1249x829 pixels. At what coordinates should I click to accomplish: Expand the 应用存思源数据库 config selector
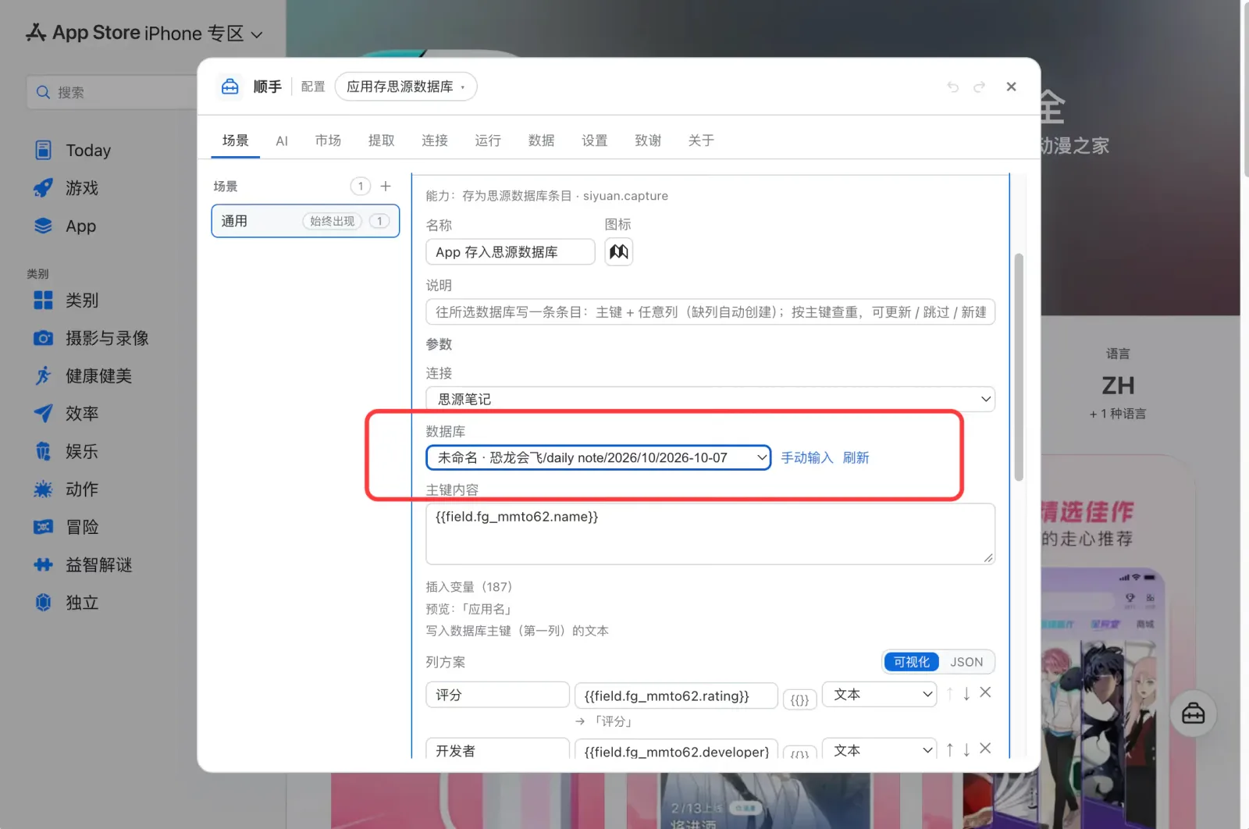click(406, 87)
